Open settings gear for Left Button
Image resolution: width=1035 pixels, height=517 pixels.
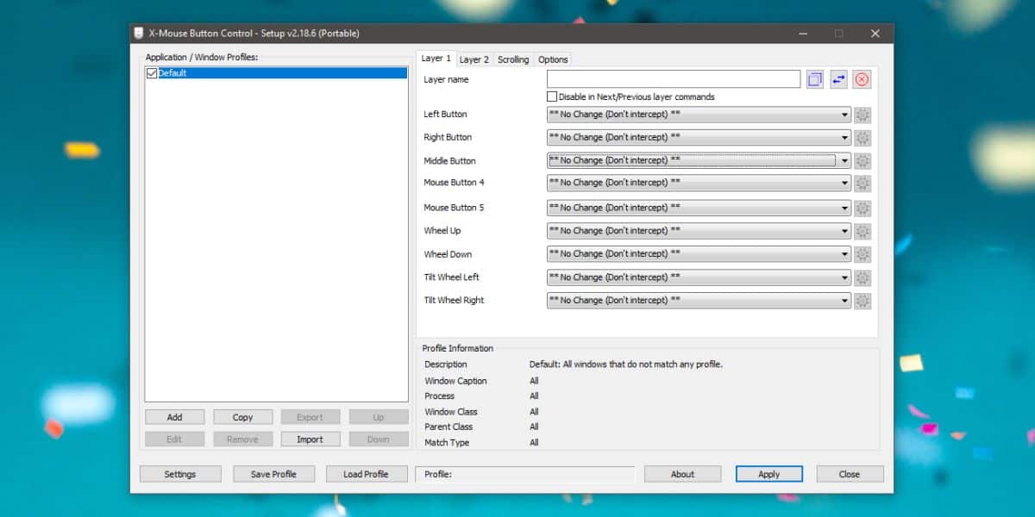click(x=862, y=115)
